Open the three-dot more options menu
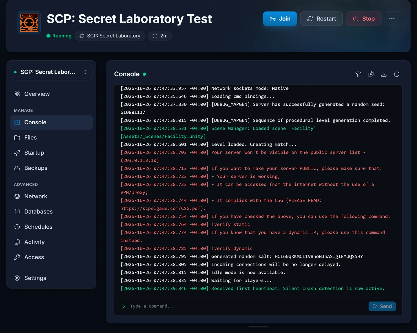Image resolution: width=417 pixels, height=333 pixels. 392,19
